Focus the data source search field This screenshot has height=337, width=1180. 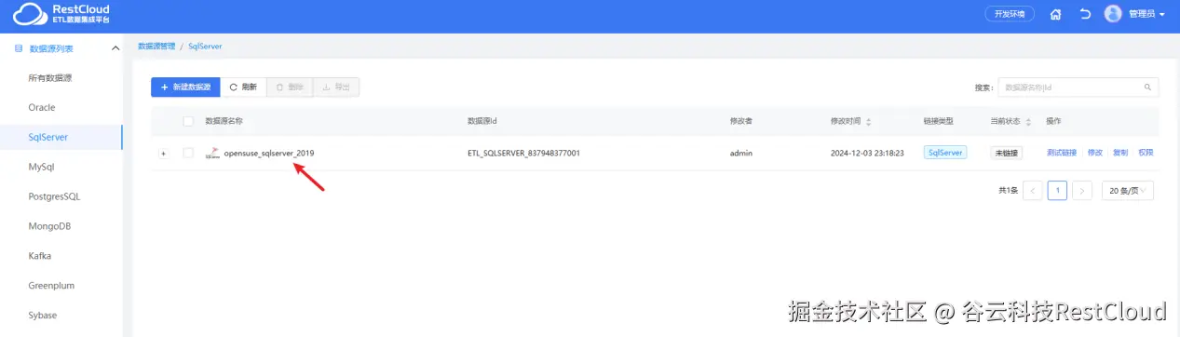pos(1069,88)
